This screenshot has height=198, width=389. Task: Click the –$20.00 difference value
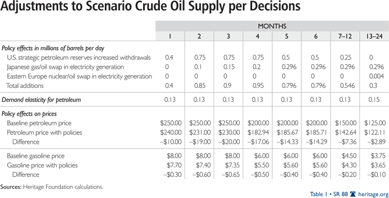click(x=229, y=142)
